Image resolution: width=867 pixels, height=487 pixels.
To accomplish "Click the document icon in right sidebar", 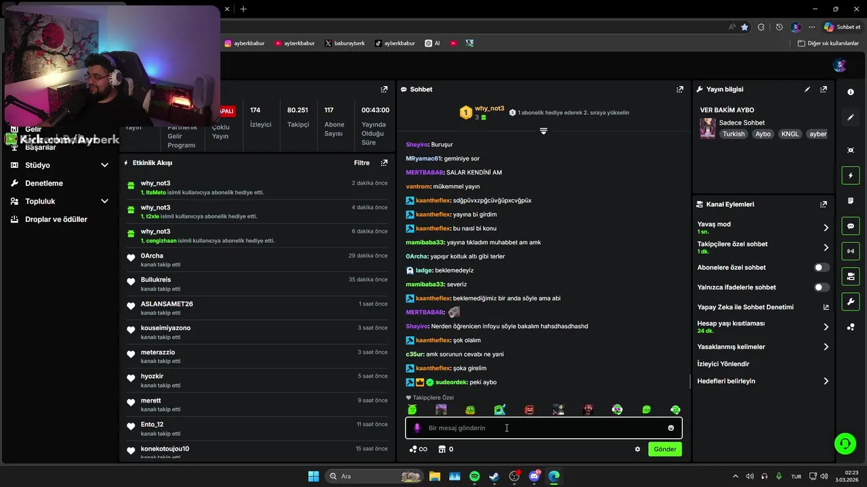I will coord(851,201).
